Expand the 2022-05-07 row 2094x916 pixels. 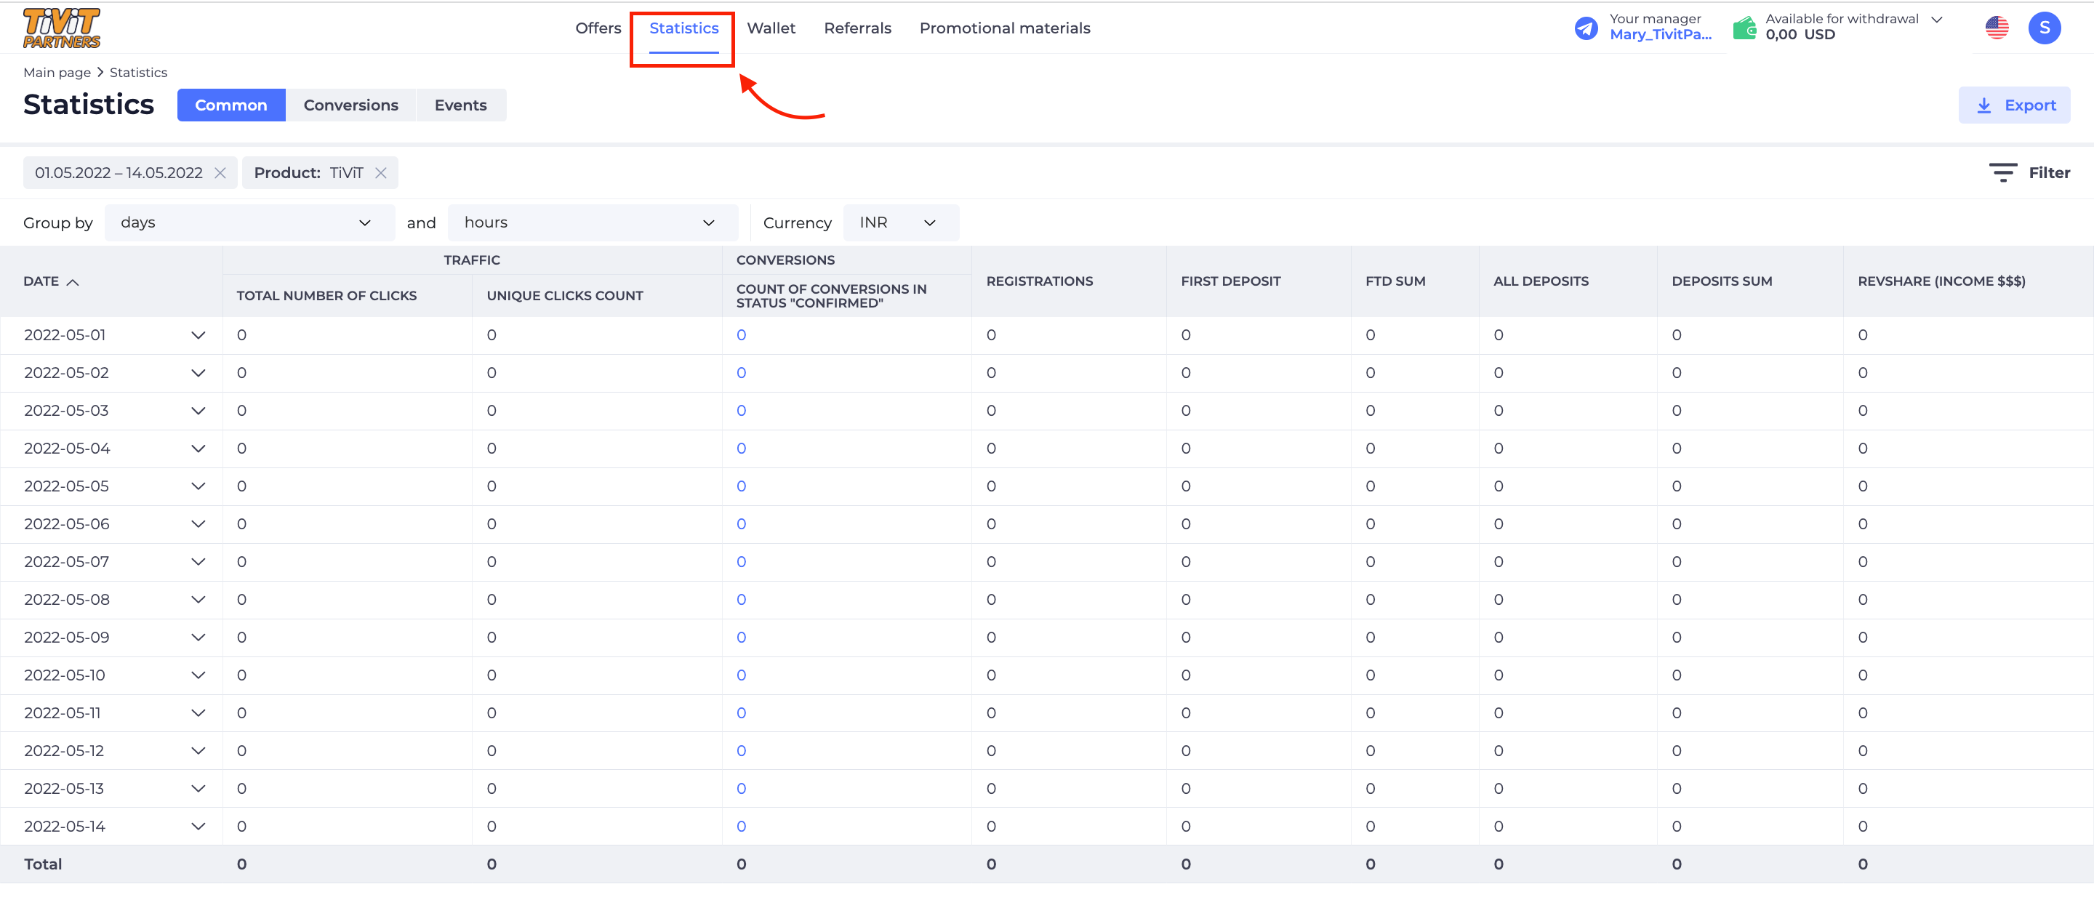[198, 563]
